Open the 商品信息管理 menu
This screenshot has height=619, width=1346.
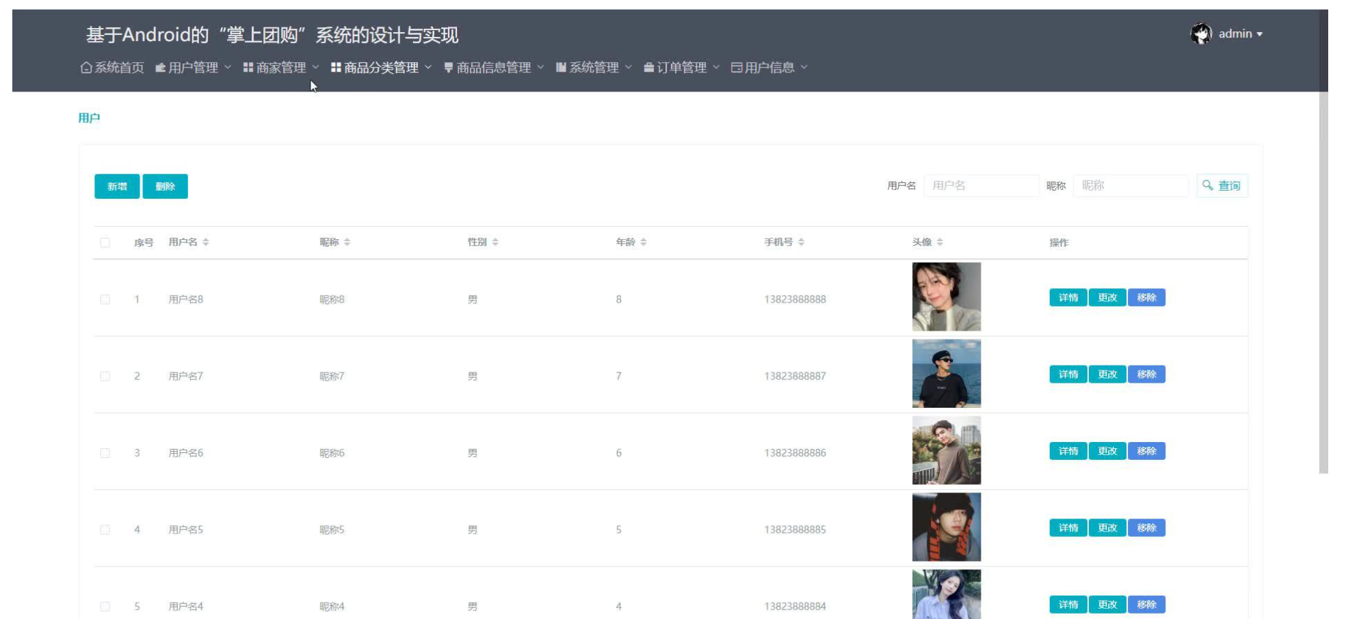pyautogui.click(x=494, y=68)
